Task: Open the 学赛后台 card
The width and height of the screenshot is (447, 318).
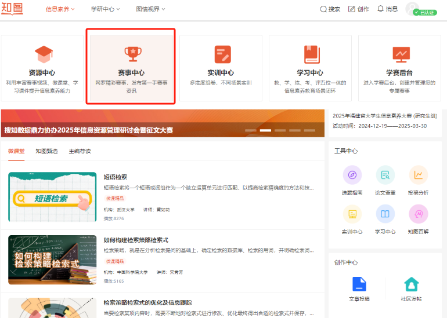Action: pos(399,68)
